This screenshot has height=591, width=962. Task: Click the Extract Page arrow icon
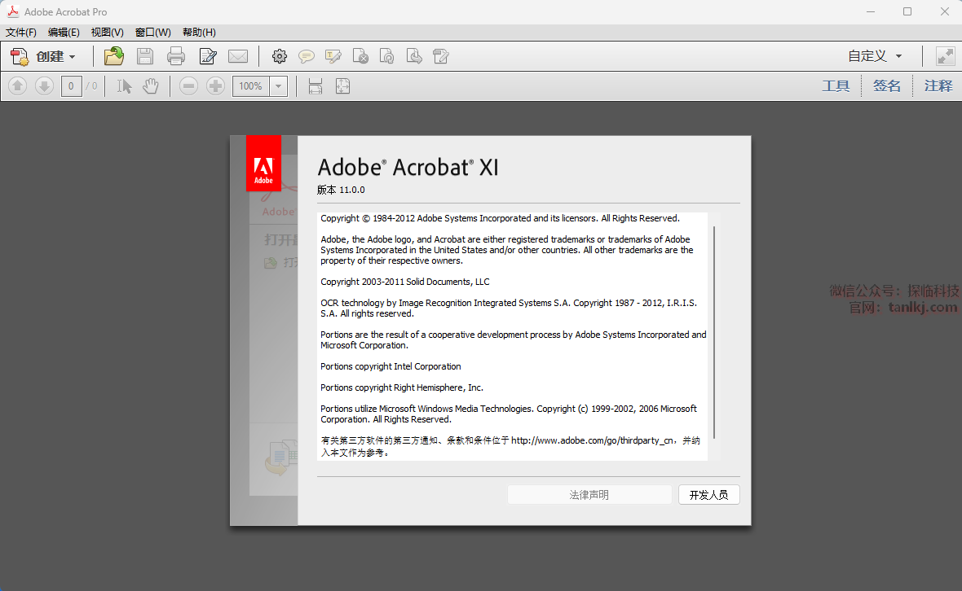pos(414,56)
